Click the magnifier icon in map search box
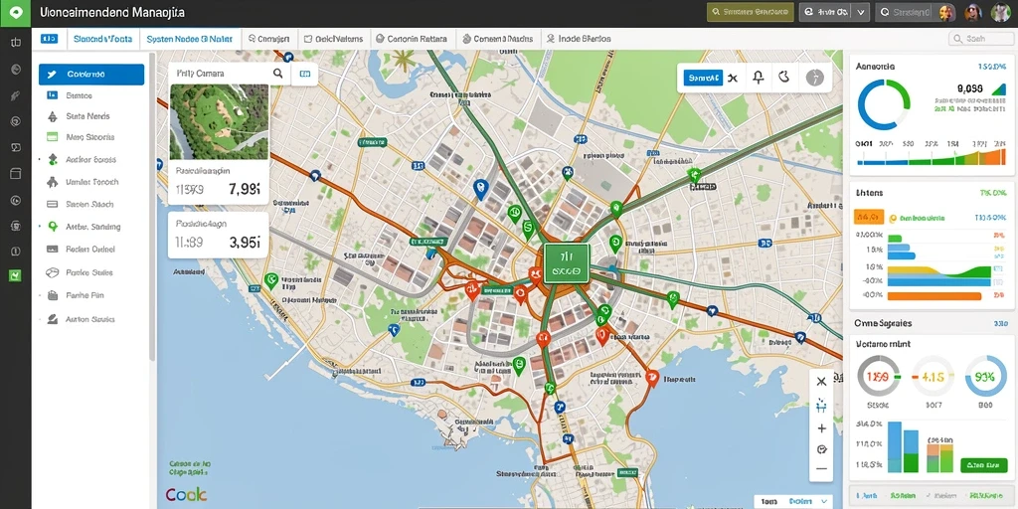 [x=278, y=74]
